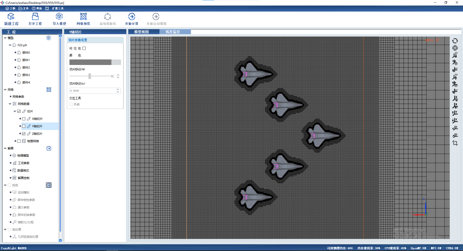This screenshot has height=251, width=463.
Task: Select the 部件物性参数 tree item
Action: (x=26, y=200)
